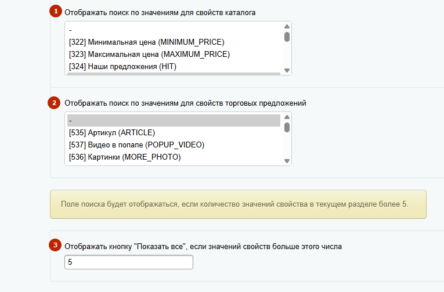The height and width of the screenshot is (292, 444).
Task: Select [322] Минимальная цена (MINIMUM_PRICE)
Action: (x=146, y=42)
